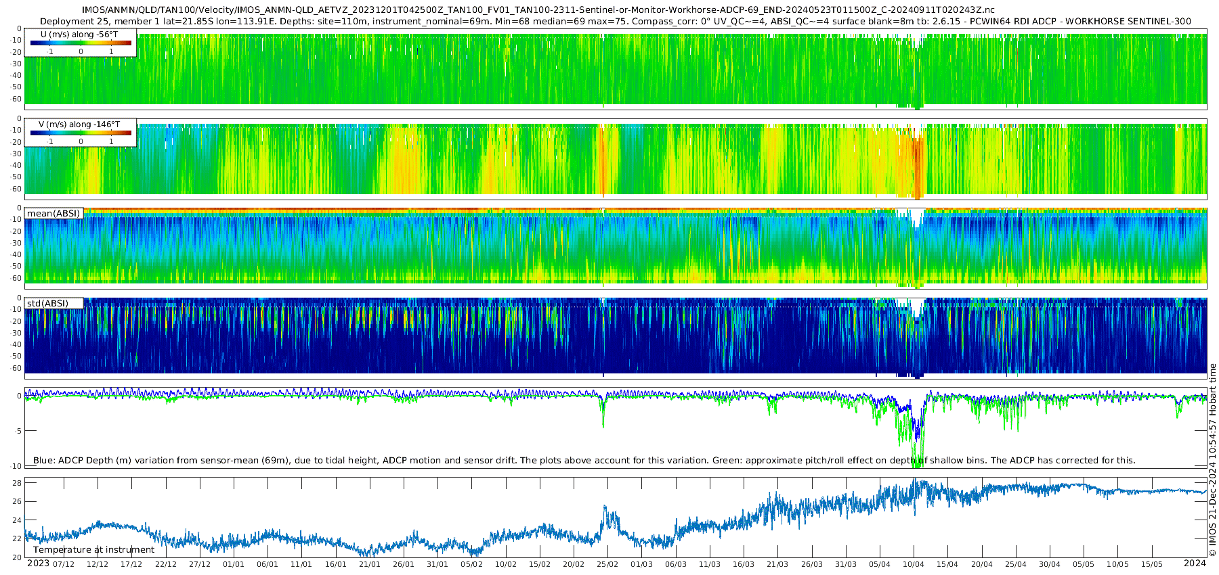The image size is (1219, 575).
Task: Select the '11/01' date tick label
Action: (301, 565)
